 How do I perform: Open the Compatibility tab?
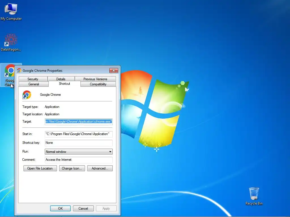[98, 84]
